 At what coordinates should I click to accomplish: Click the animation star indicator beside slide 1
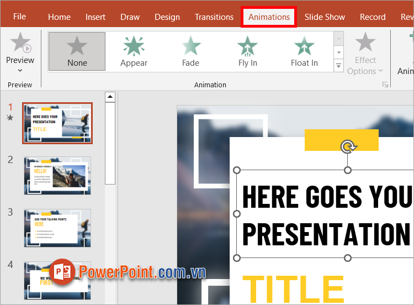[x=10, y=118]
